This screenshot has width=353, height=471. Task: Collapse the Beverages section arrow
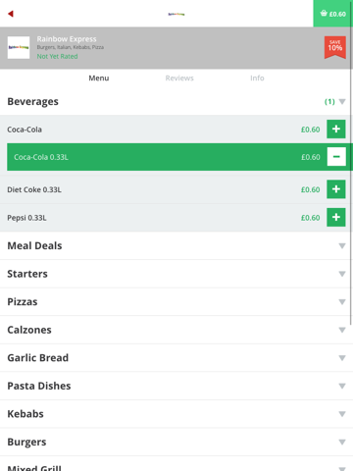342,102
